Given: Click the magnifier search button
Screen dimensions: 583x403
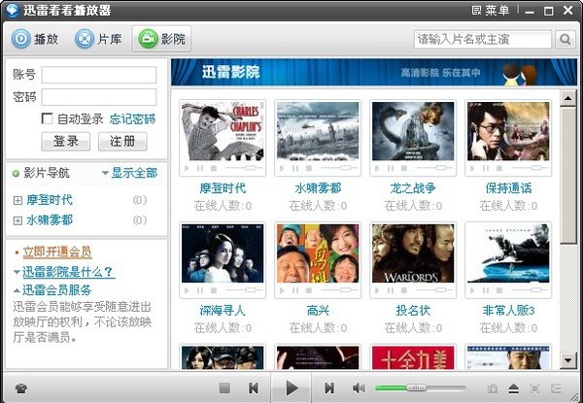Looking at the screenshot, I should [x=566, y=40].
